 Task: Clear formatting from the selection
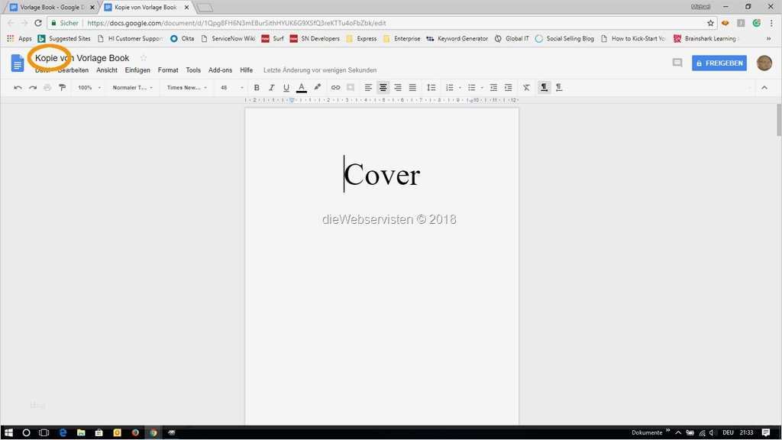(x=526, y=88)
